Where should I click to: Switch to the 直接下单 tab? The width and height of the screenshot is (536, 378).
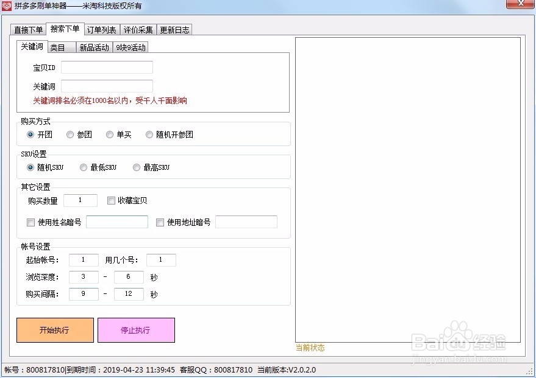click(29, 29)
